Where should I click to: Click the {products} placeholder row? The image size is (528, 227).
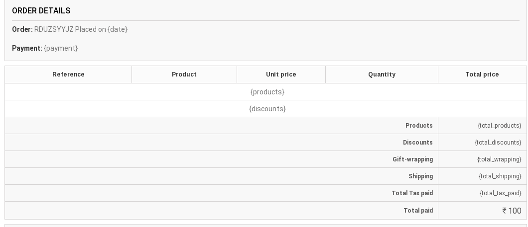pyautogui.click(x=267, y=92)
